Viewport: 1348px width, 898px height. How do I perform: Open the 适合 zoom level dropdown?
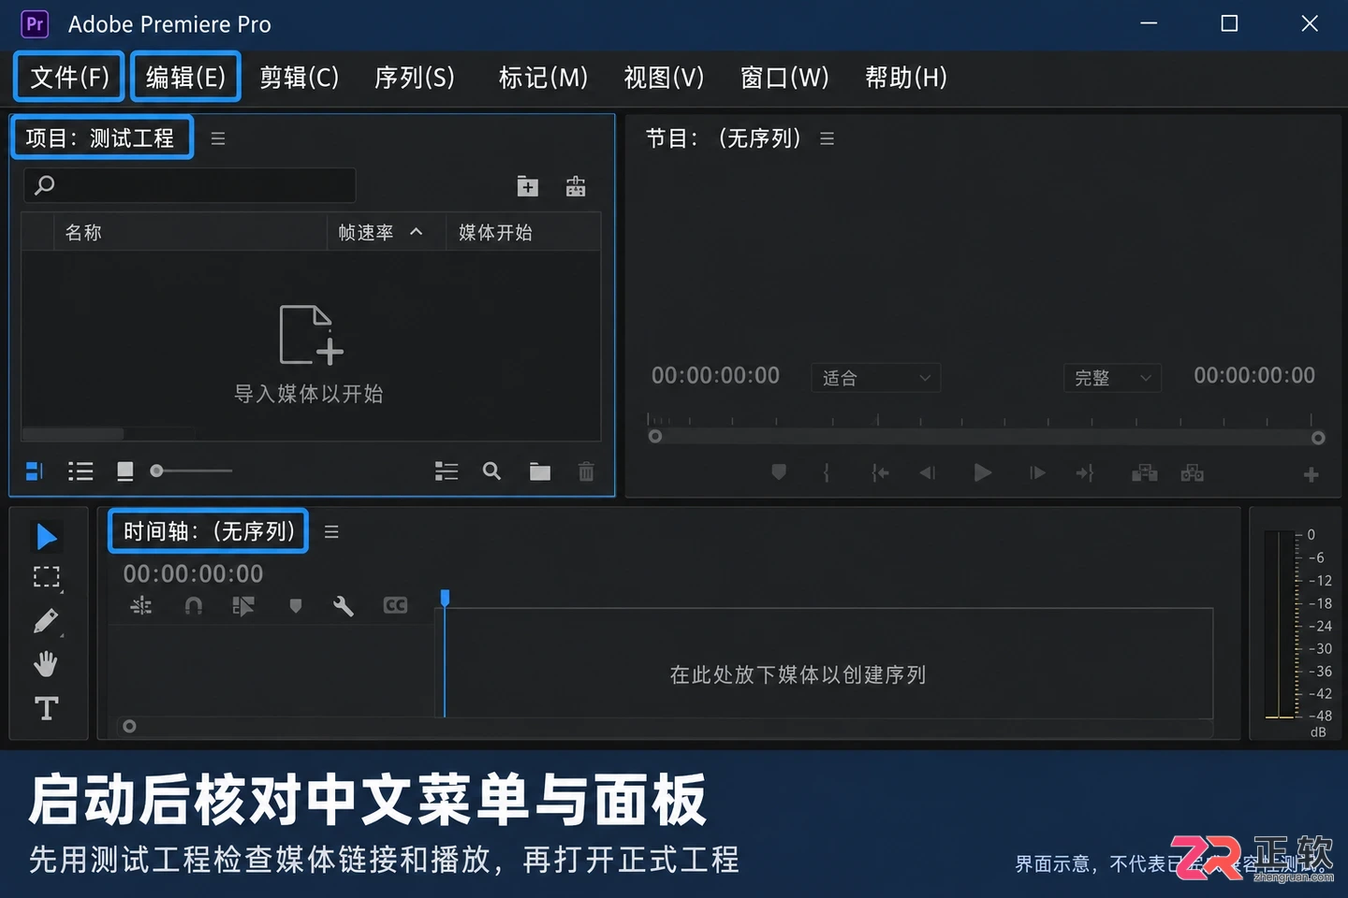point(875,378)
